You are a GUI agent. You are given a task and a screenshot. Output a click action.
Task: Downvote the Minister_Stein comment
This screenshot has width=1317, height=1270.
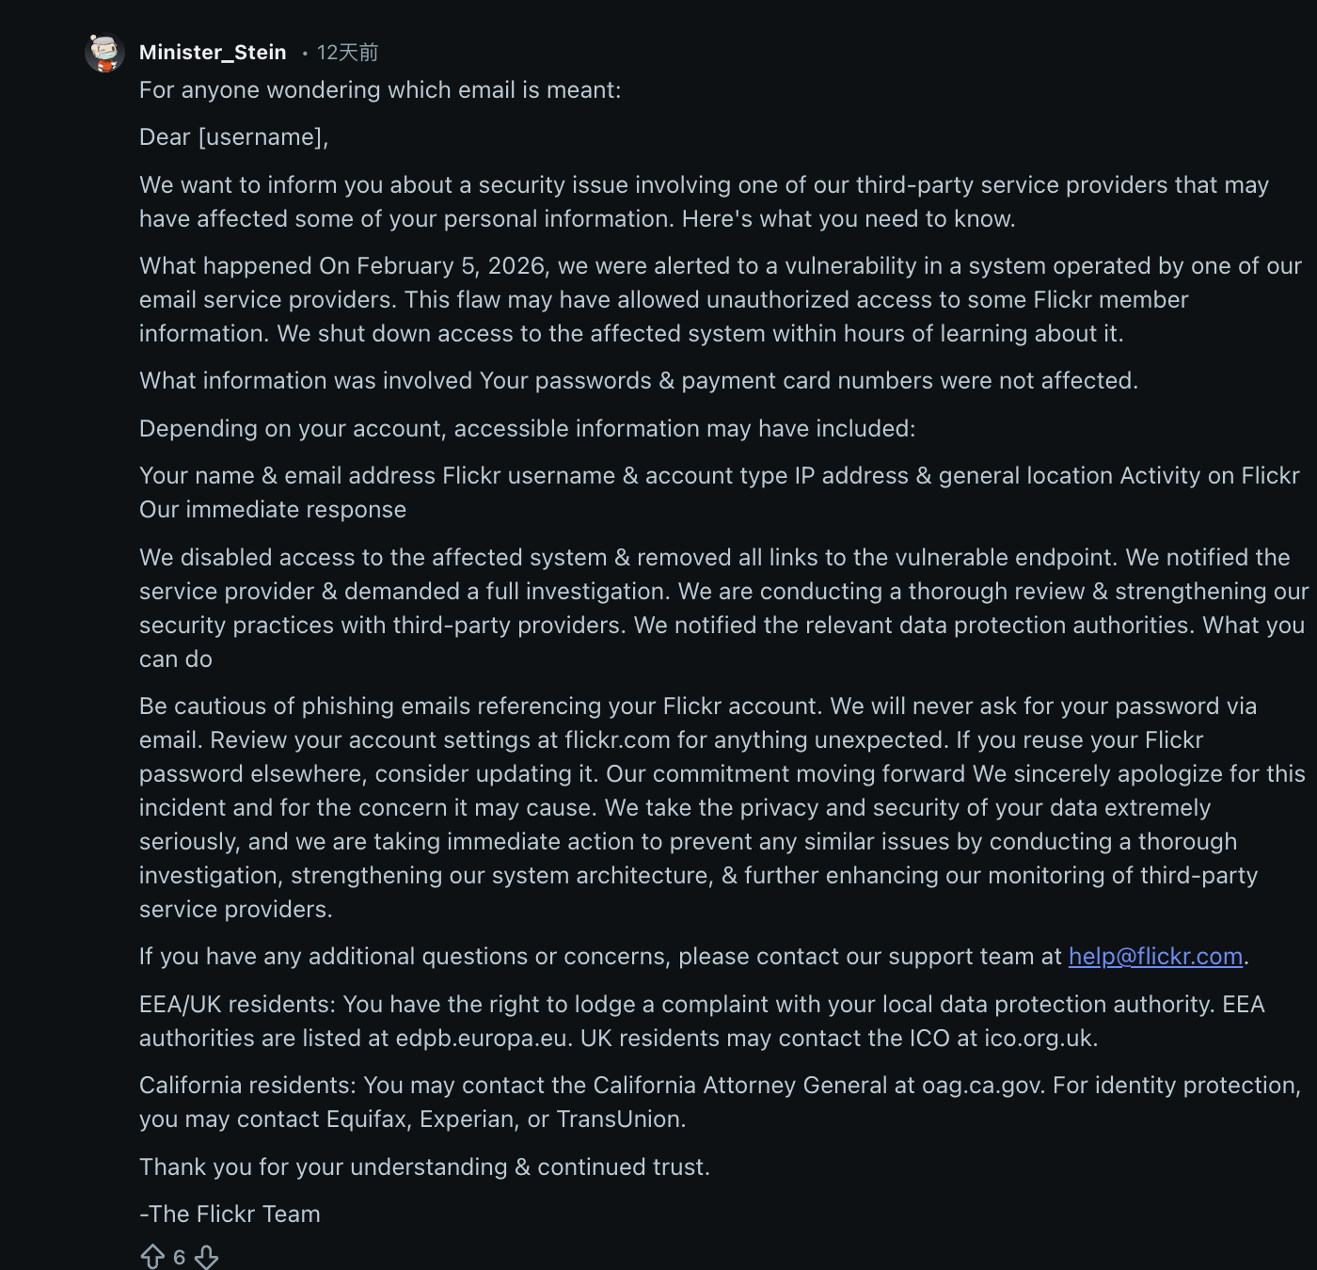[x=207, y=1257]
